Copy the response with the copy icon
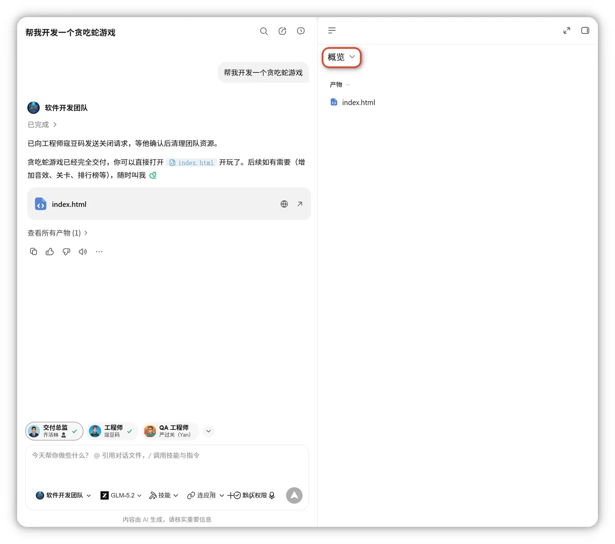This screenshot has width=615, height=544. (33, 252)
